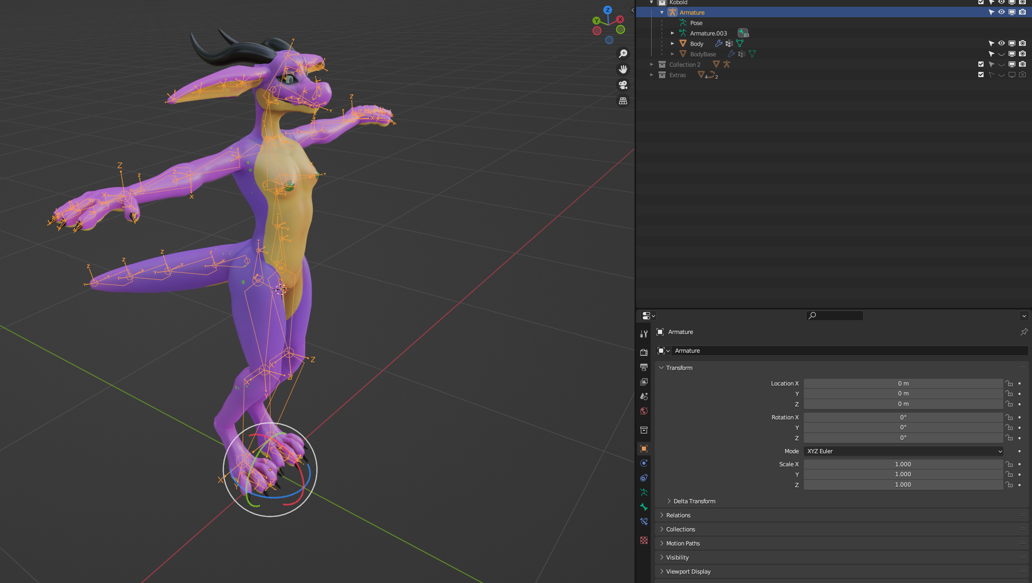The image size is (1032, 583).
Task: Open the Collection properties tab
Action: tap(644, 430)
